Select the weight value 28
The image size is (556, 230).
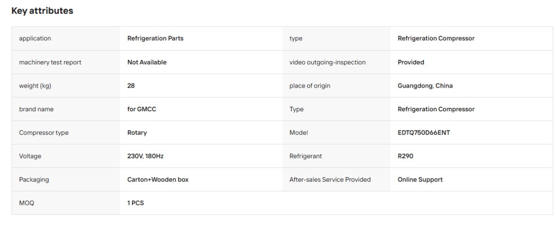(131, 86)
